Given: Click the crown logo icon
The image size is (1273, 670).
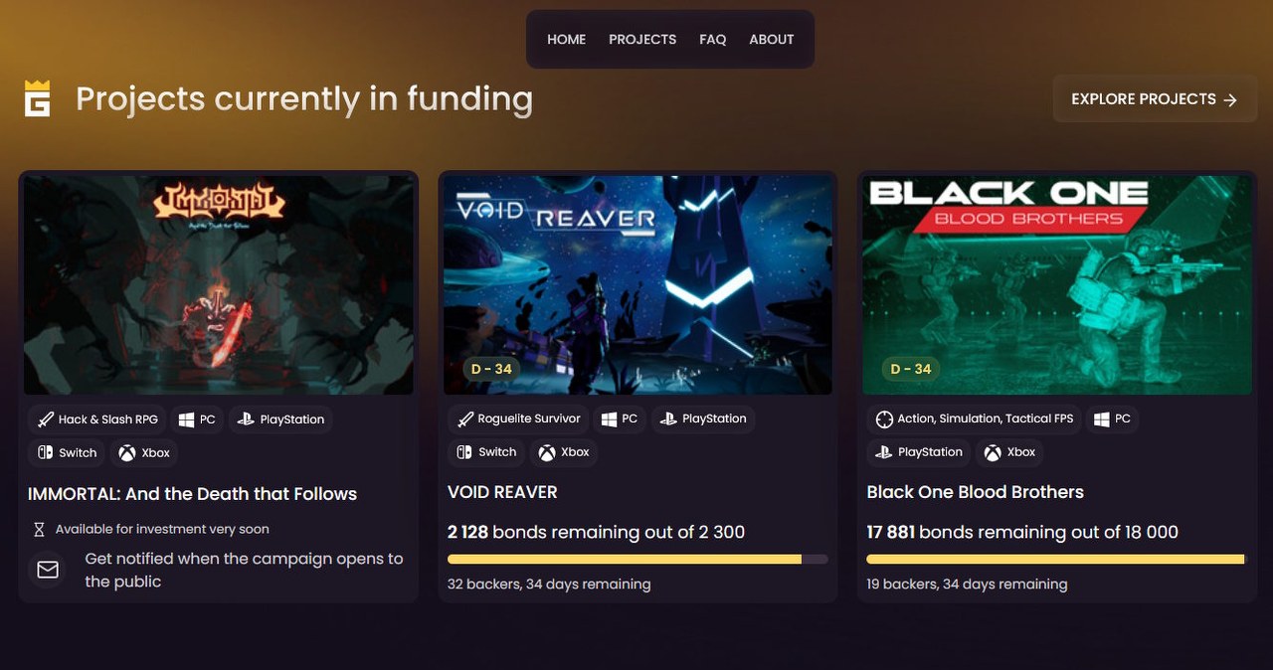Looking at the screenshot, I should (36, 97).
